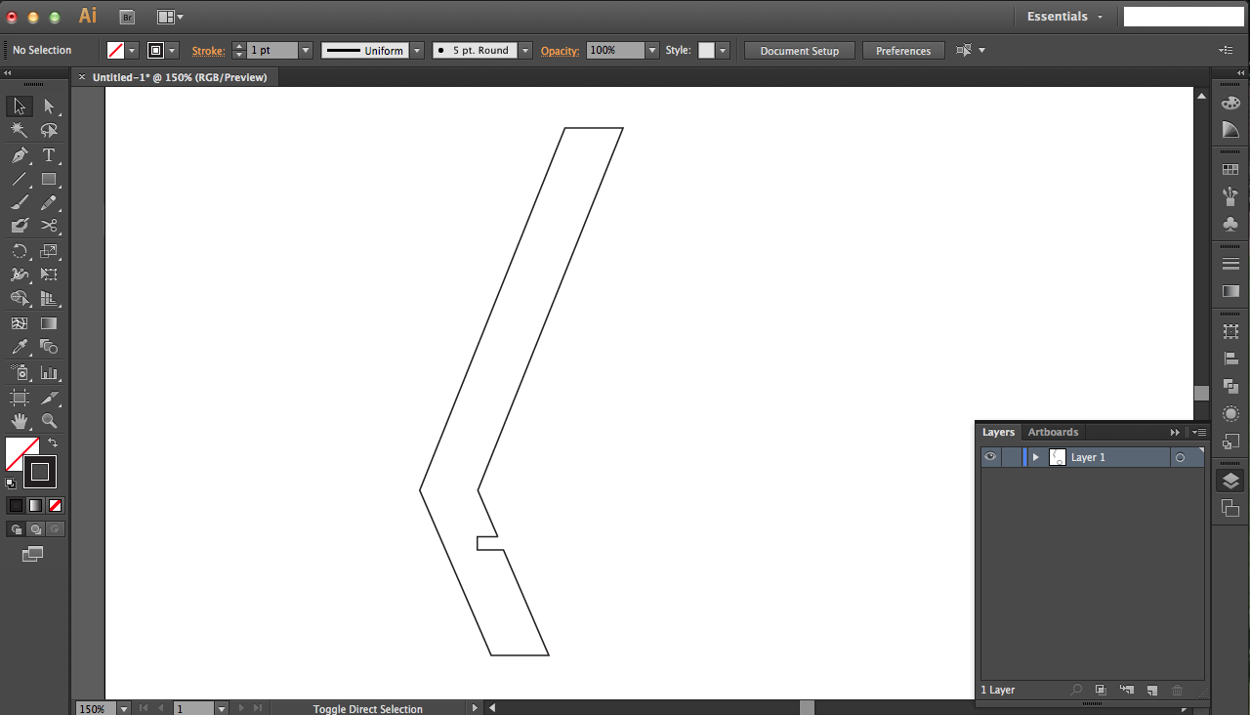This screenshot has width=1250, height=715.
Task: Expand Layer 1 disclosure triangle
Action: tap(1035, 457)
